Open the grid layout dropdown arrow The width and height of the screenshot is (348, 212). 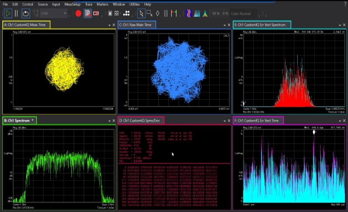120,14
